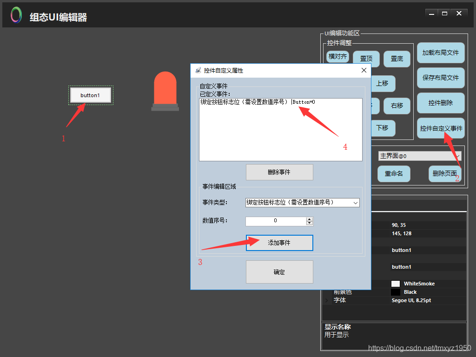Click the 删除页面 button

[445, 174]
